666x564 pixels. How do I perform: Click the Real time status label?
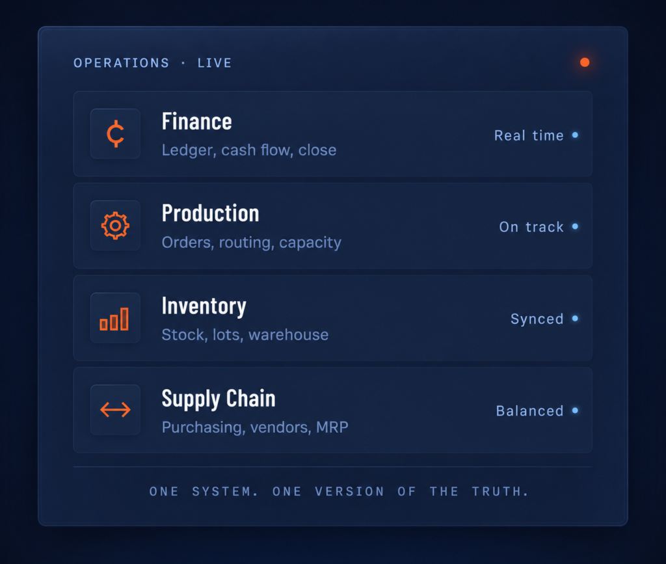[529, 135]
